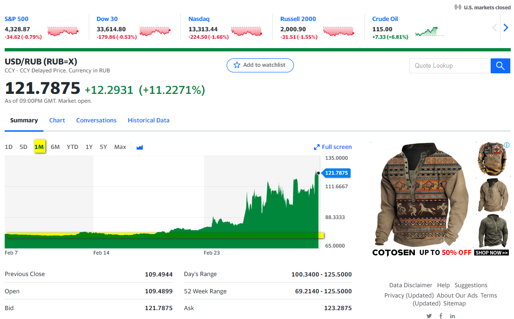Select the 6M chart range
The width and height of the screenshot is (514, 319).
click(55, 147)
